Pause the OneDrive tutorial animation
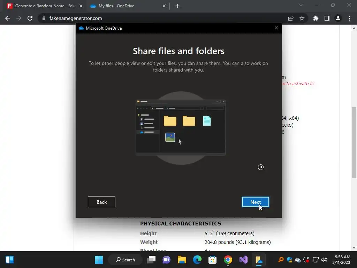 [x=261, y=167]
